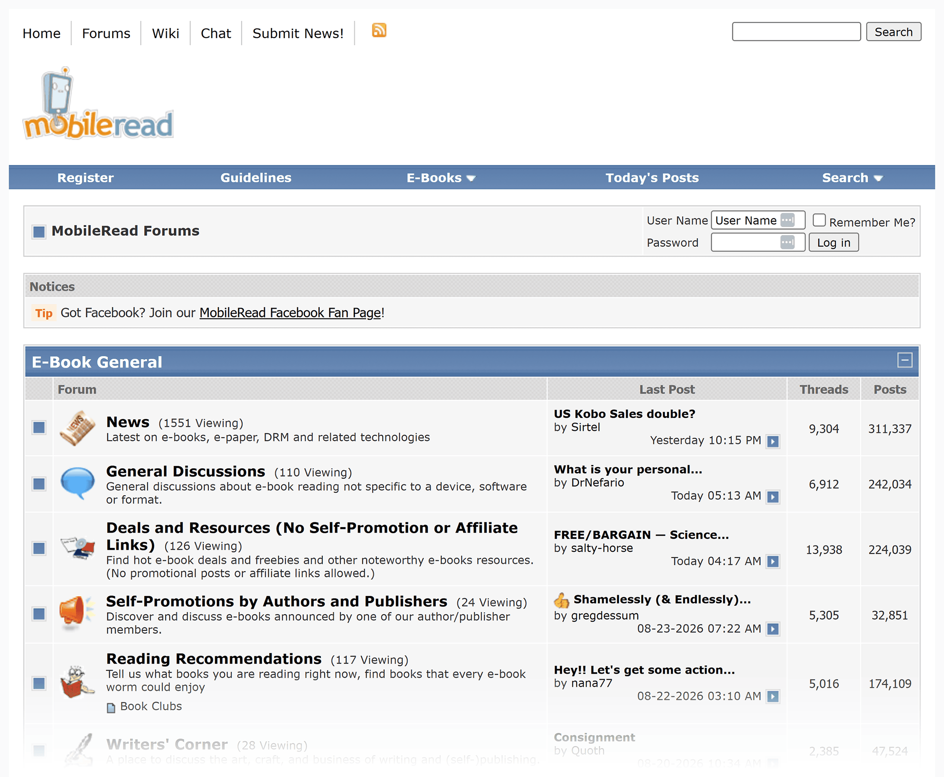
Task: Click the Reading Recommendations bookworm icon
Action: 77,682
